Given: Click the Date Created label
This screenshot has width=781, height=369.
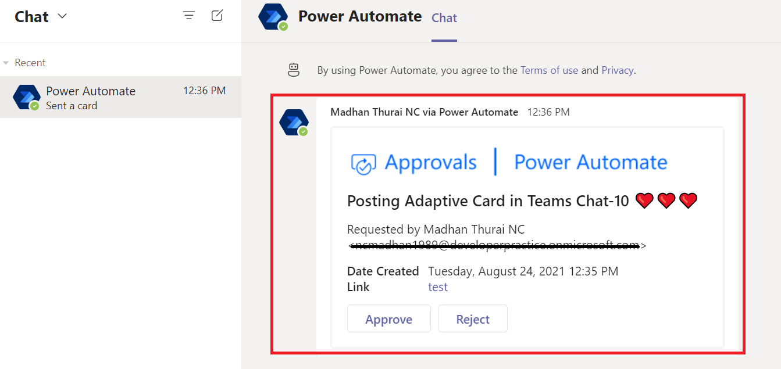Looking at the screenshot, I should pyautogui.click(x=383, y=271).
